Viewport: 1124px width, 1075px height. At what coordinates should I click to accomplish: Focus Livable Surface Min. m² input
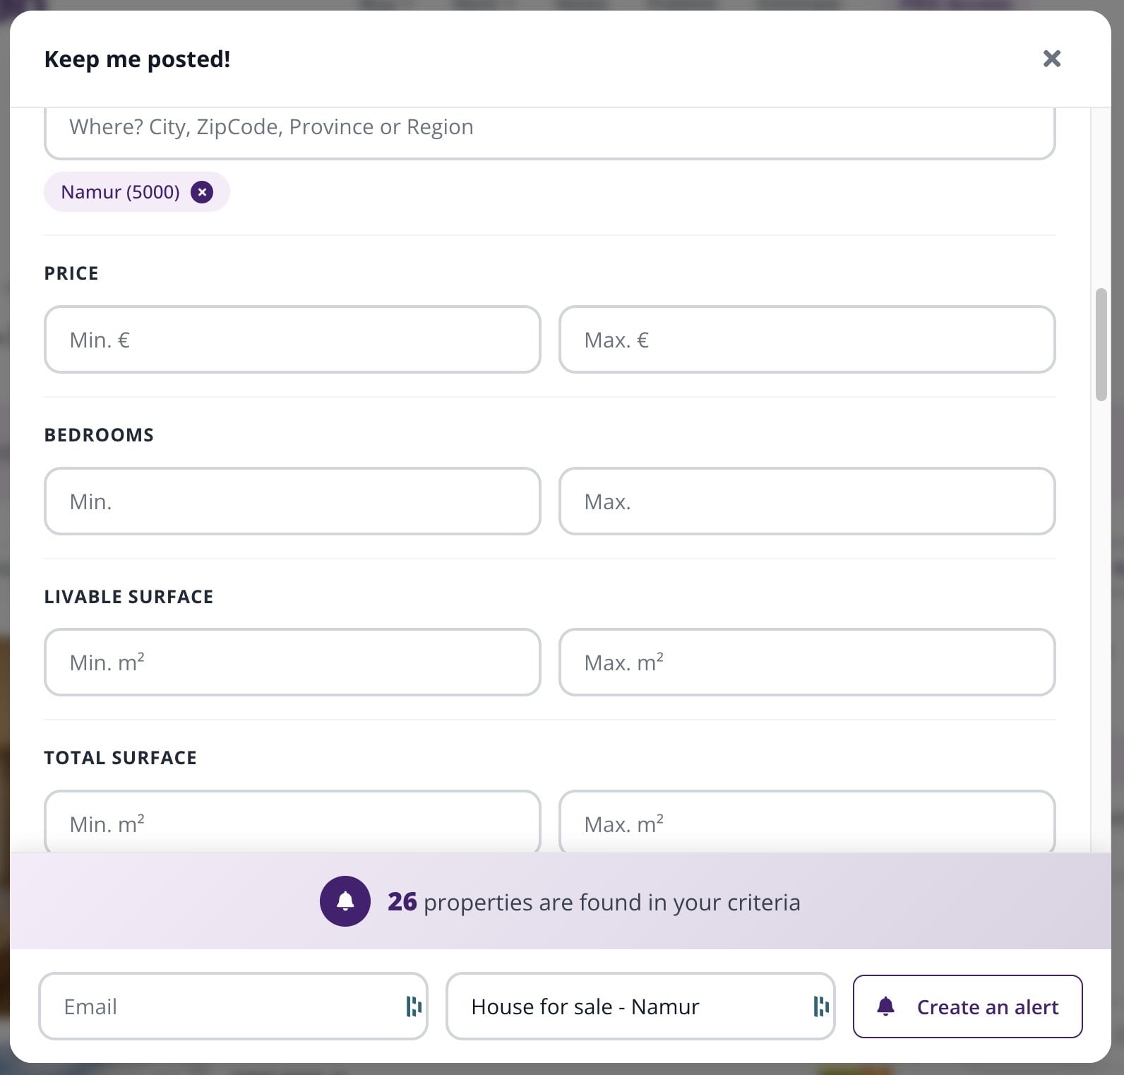292,663
